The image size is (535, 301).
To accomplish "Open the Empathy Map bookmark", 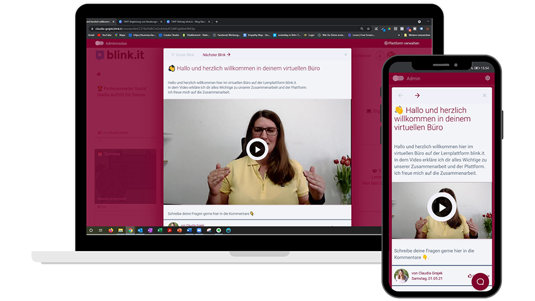I will 257,35.
